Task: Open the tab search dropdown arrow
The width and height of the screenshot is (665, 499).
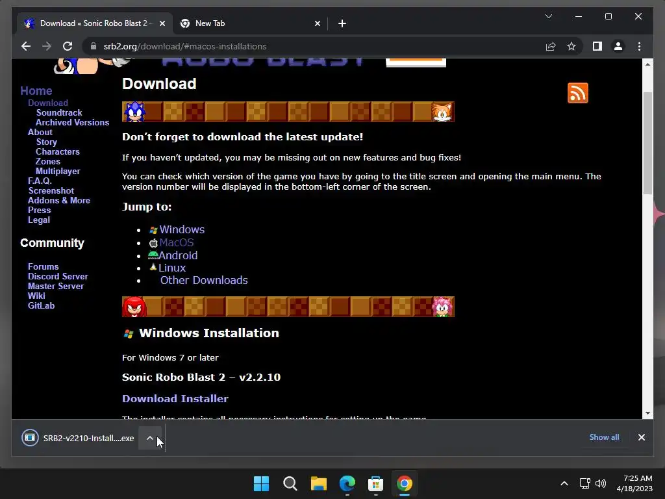Action: (x=548, y=16)
